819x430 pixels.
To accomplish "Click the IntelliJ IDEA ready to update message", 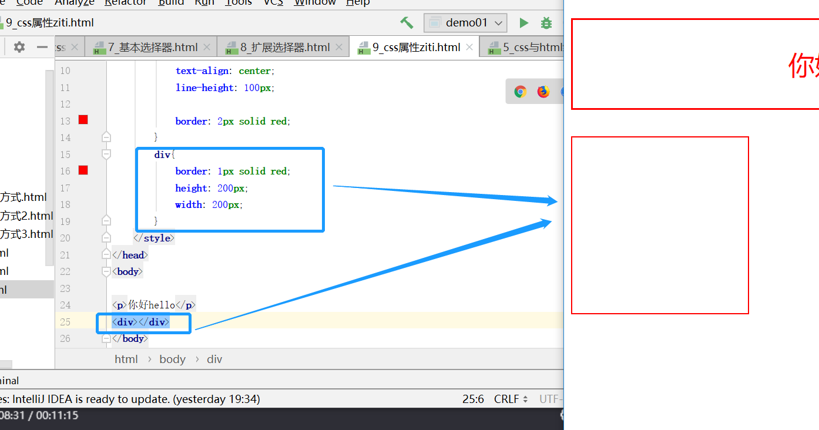I will tap(130, 399).
